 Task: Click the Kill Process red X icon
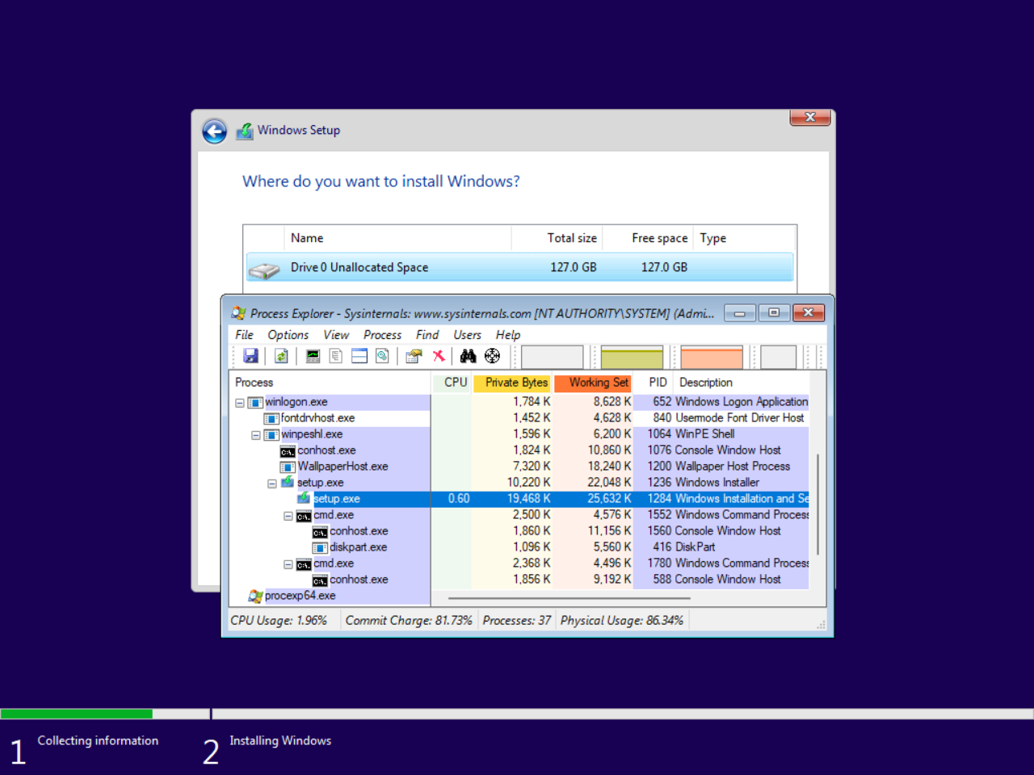pos(439,356)
